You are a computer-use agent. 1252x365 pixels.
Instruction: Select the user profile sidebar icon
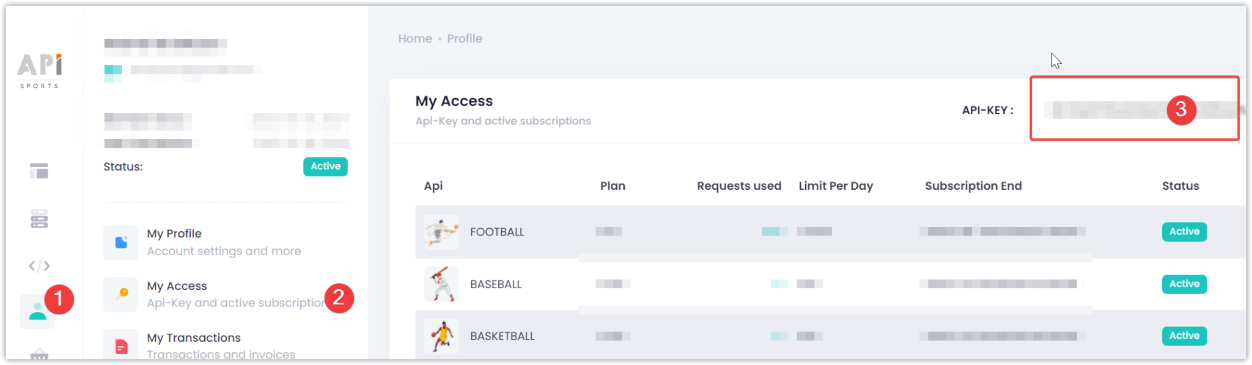pos(37,311)
